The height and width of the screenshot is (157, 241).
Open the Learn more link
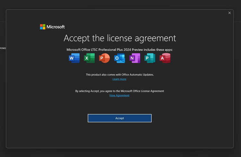pos(119,79)
